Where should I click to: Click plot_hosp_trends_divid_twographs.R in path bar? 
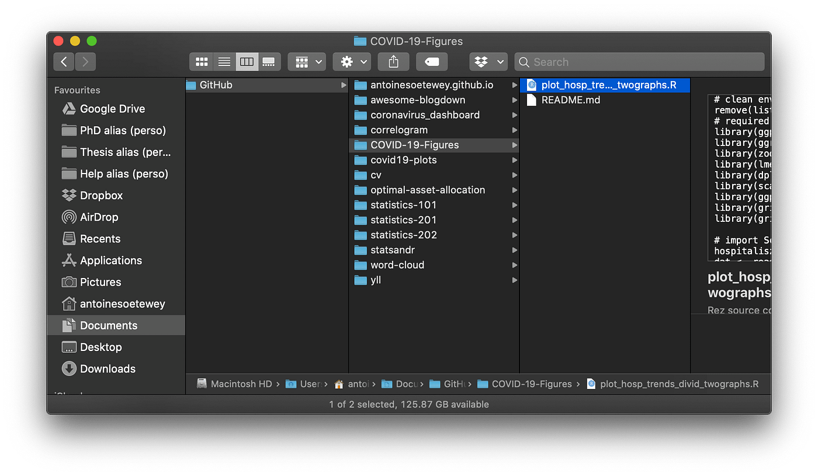(x=673, y=384)
